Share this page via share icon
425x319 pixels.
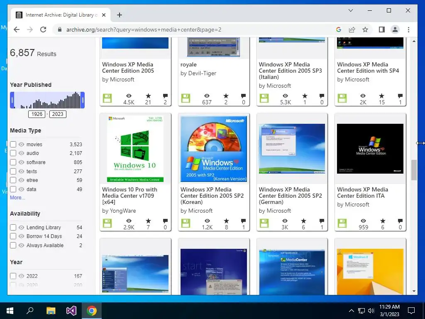coord(352,29)
